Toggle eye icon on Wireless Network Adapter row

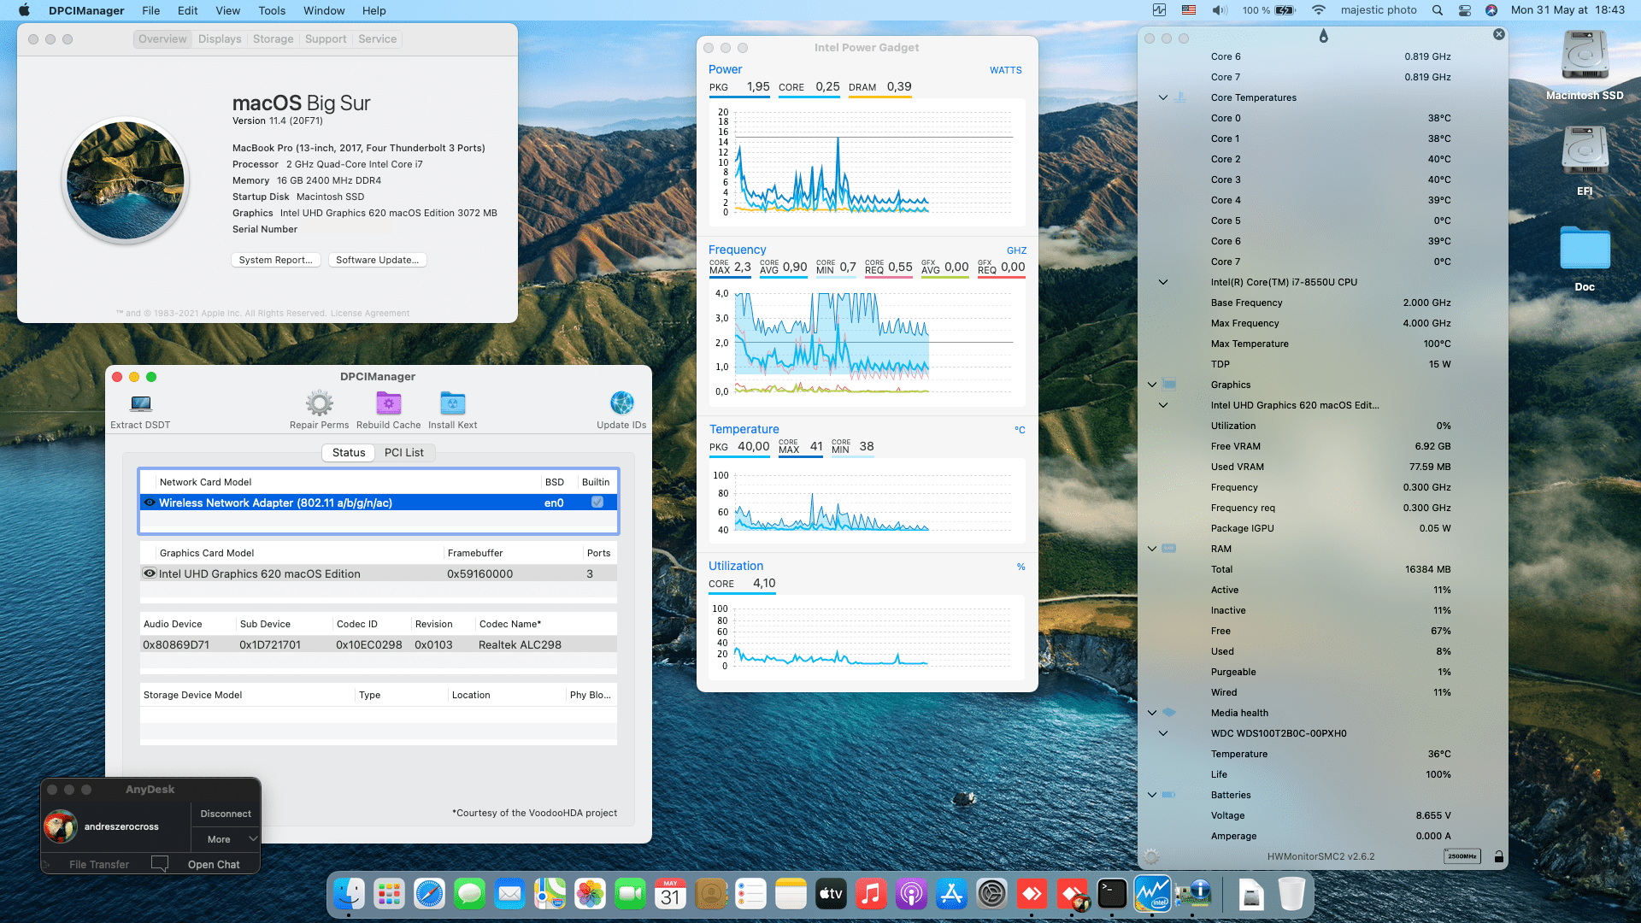pos(150,503)
